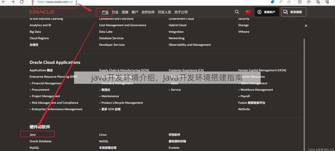Open the VMware link
The height and width of the screenshot is (151, 335).
[x=244, y=32]
